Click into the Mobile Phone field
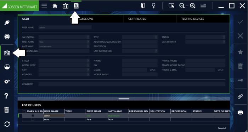Viewport: 248px width, 132px height. (140, 75)
